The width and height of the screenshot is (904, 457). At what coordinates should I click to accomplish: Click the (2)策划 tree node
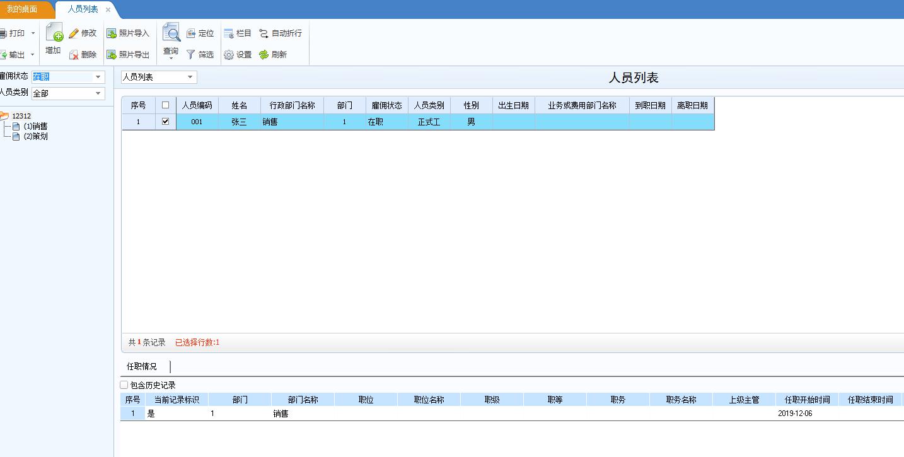pyautogui.click(x=35, y=136)
